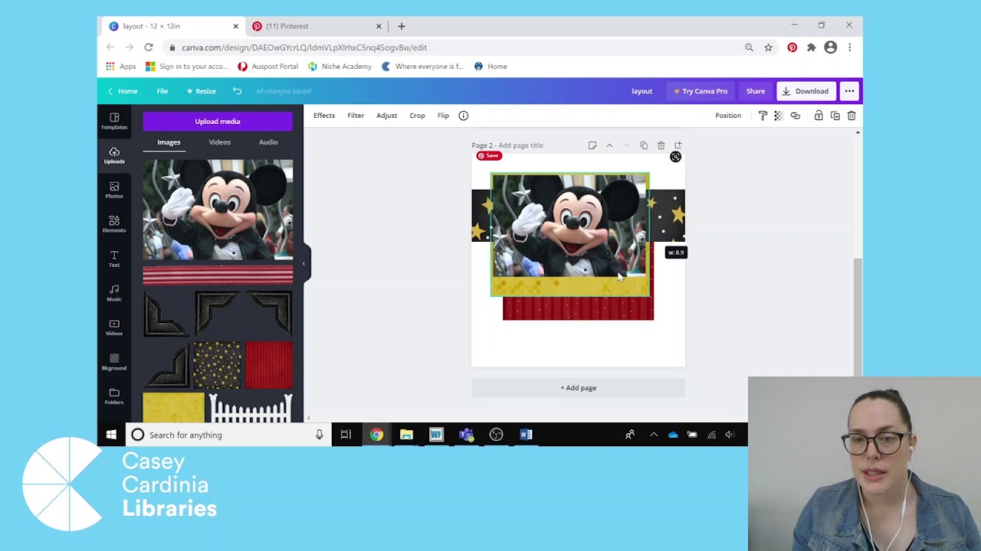Screen dimensions: 981x551
Task: Click the Undo arrow icon
Action: [237, 91]
